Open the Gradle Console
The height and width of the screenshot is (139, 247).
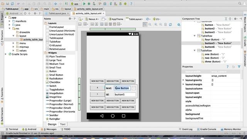pos(206,129)
